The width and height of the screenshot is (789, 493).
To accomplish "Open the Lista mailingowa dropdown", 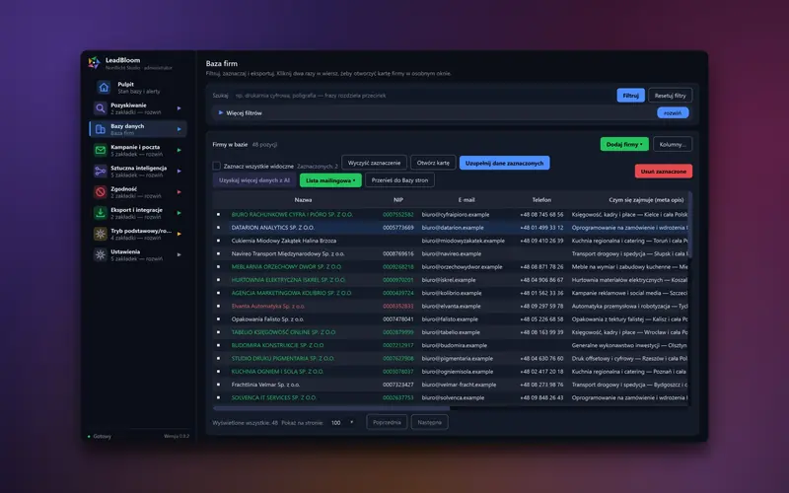I will 330,180.
